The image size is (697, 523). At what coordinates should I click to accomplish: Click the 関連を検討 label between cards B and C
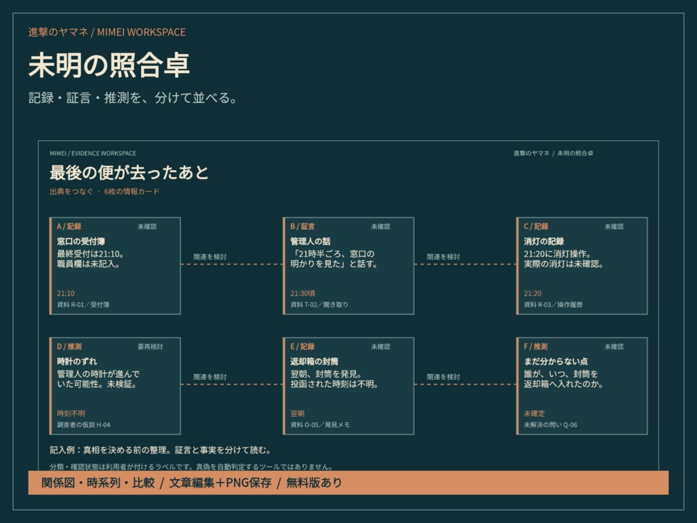click(x=443, y=257)
